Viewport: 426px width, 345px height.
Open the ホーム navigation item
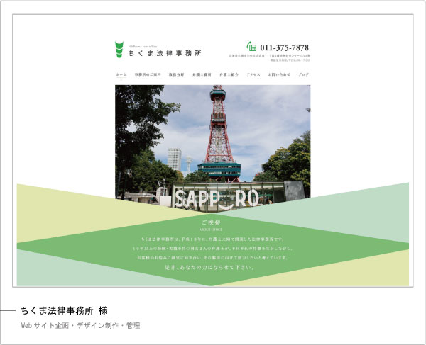(121, 74)
